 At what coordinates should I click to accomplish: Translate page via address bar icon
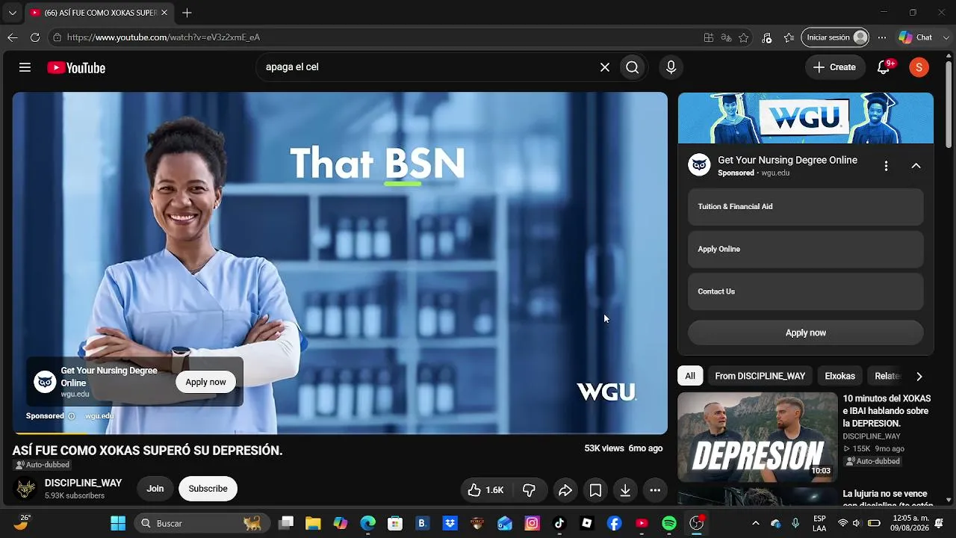coord(726,37)
